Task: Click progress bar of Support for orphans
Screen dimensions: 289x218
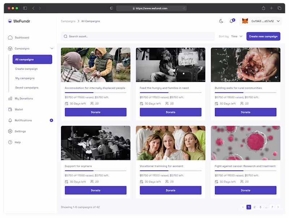Action: click(96, 171)
